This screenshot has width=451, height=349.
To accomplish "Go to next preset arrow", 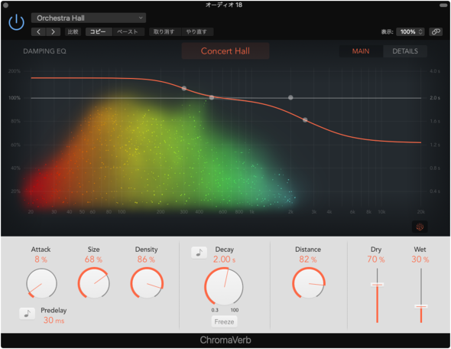I will pyautogui.click(x=54, y=31).
